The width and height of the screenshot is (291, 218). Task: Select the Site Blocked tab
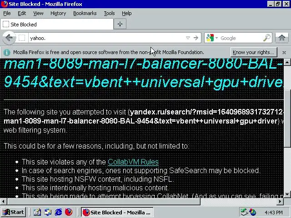(x=57, y=24)
